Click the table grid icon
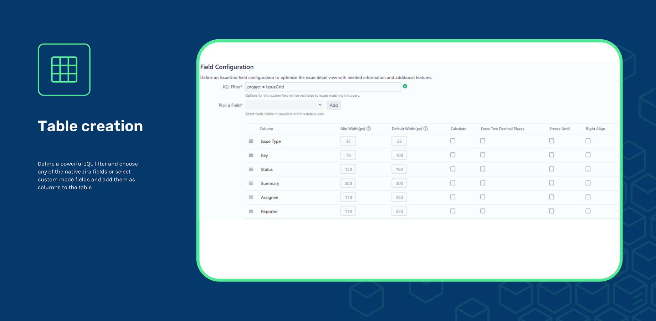The image size is (656, 321). [x=64, y=70]
